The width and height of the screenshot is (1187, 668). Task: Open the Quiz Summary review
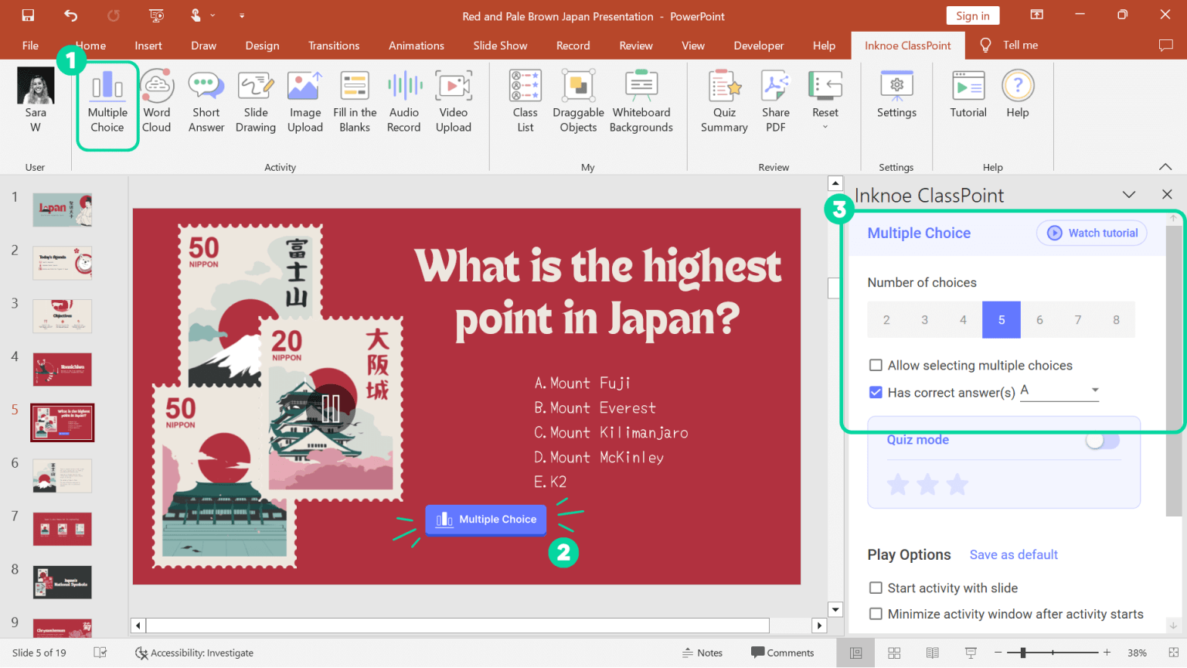[724, 101]
